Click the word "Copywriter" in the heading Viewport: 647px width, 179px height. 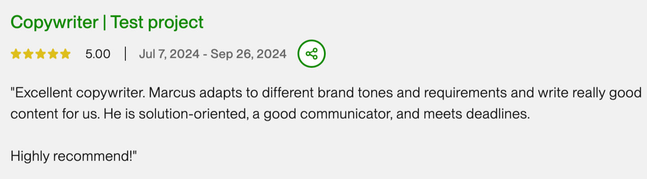(54, 22)
